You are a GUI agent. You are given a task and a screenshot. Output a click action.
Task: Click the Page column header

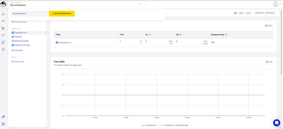[58, 35]
